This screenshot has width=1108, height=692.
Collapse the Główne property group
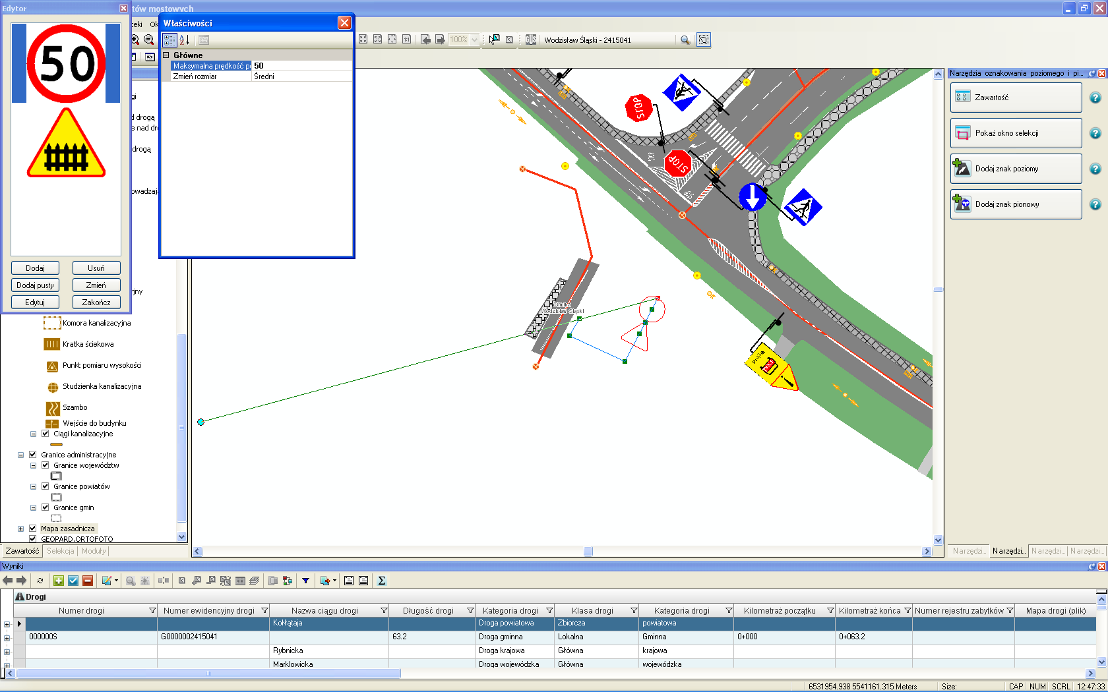pyautogui.click(x=166, y=55)
